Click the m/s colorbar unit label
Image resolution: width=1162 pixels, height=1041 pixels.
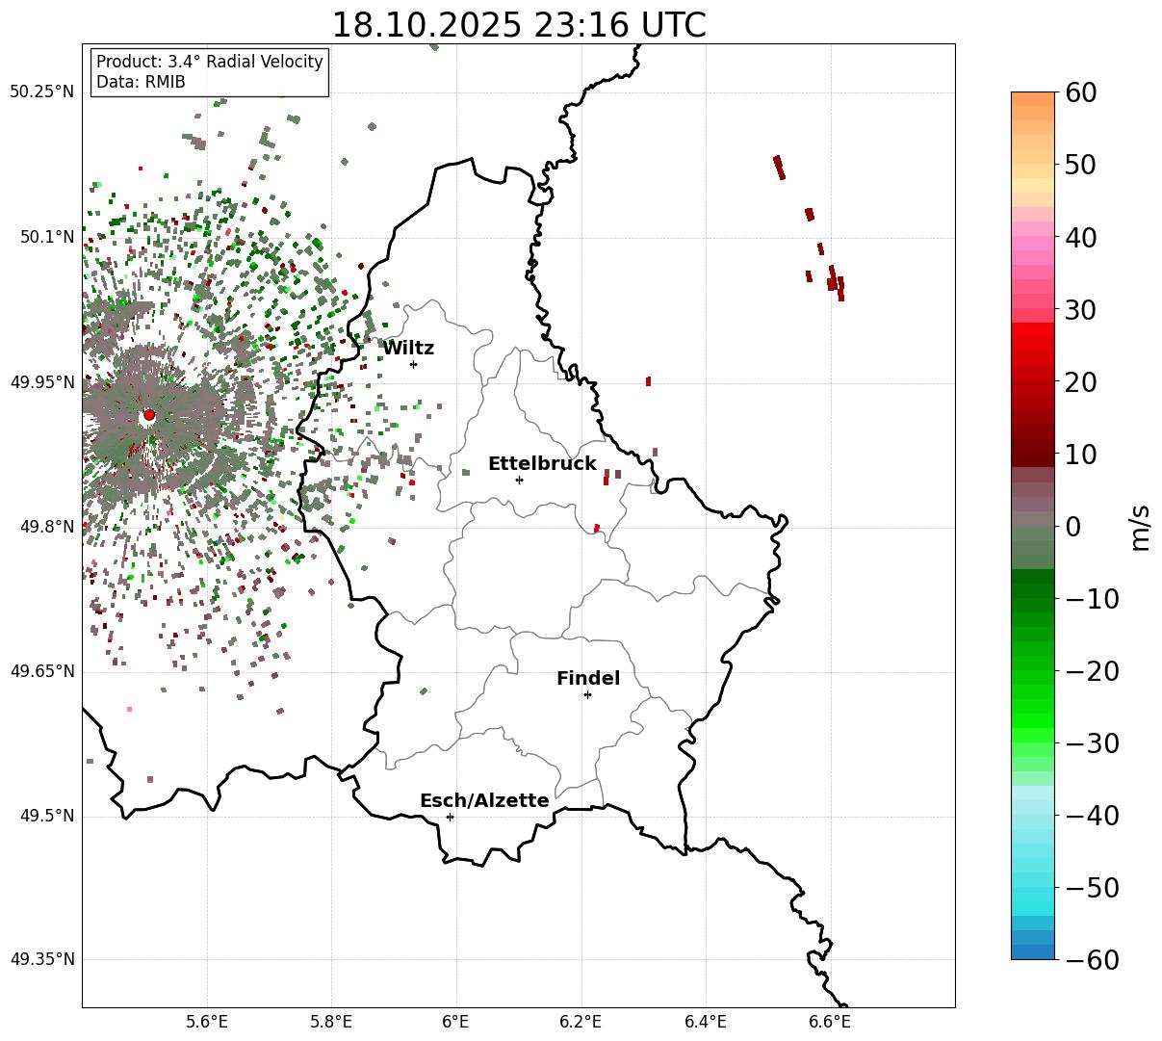point(1140,526)
